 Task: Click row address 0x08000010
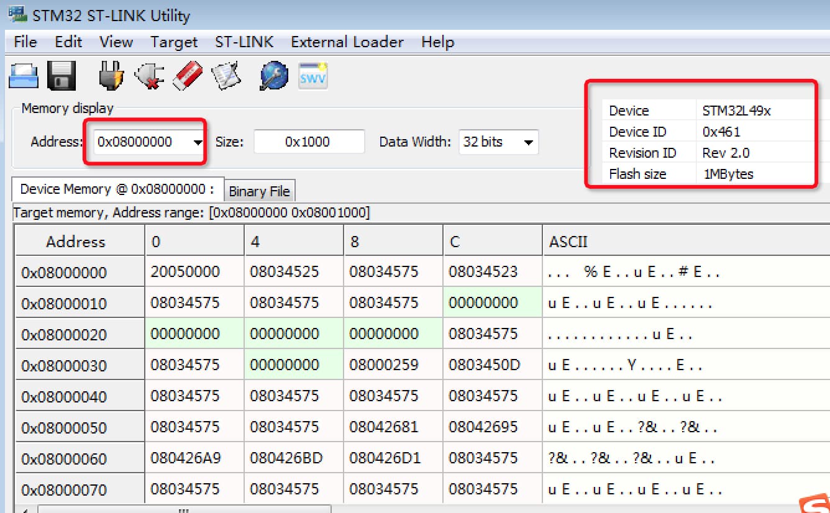[80, 303]
